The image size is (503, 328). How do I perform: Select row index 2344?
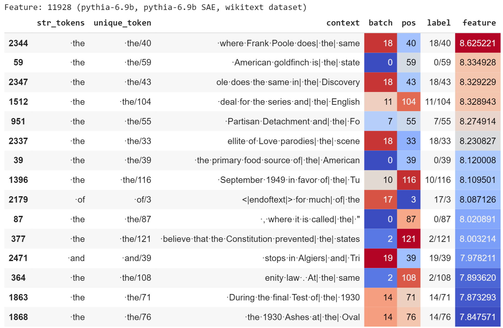point(18,43)
